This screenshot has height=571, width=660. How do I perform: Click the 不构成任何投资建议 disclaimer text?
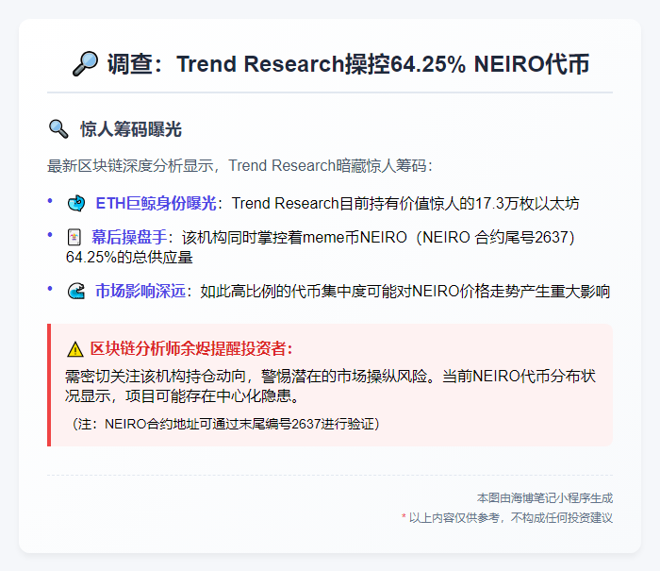[x=561, y=517]
